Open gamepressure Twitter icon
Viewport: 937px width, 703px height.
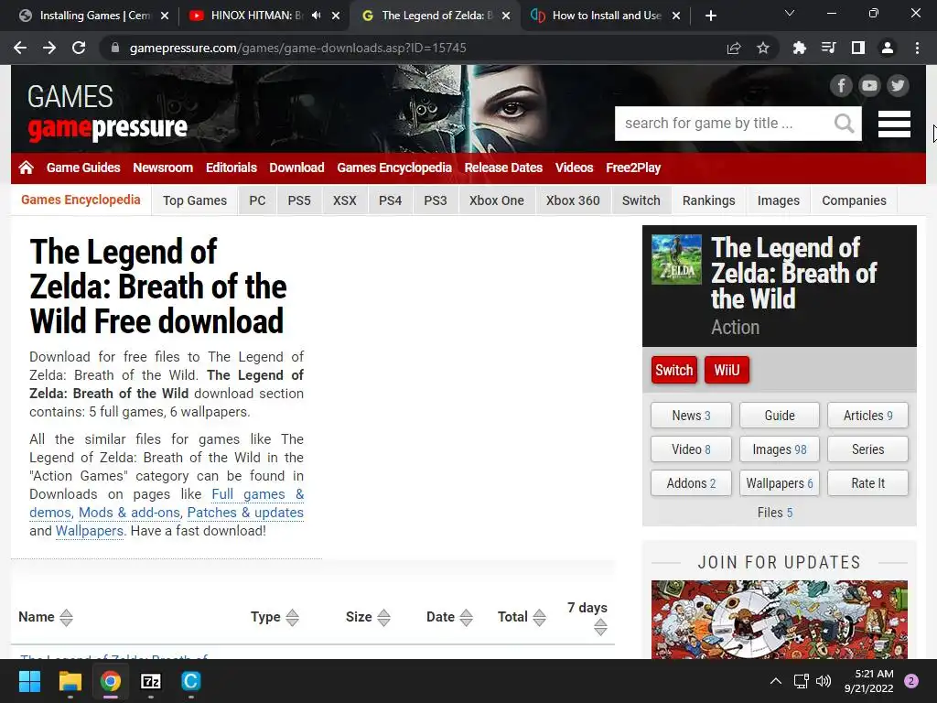click(x=898, y=86)
